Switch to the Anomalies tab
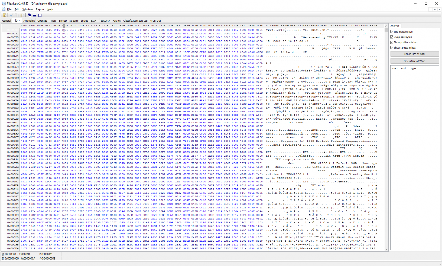This screenshot has width=442, height=266. pos(29,21)
